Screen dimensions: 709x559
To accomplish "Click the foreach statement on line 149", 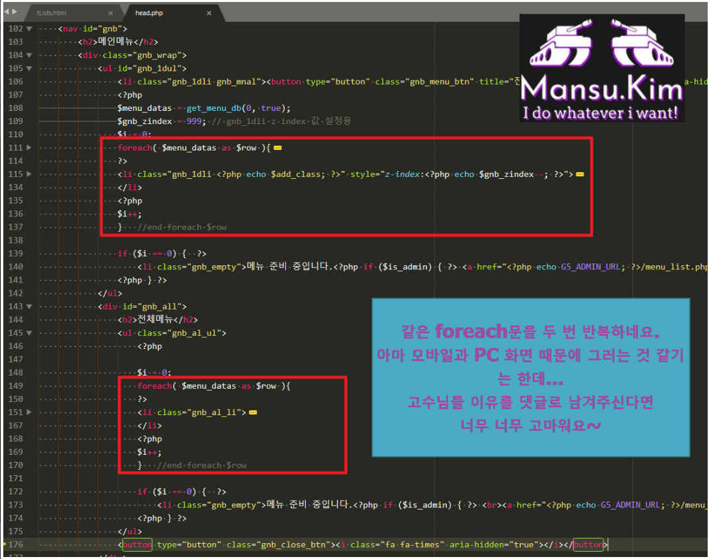I will click(x=214, y=386).
